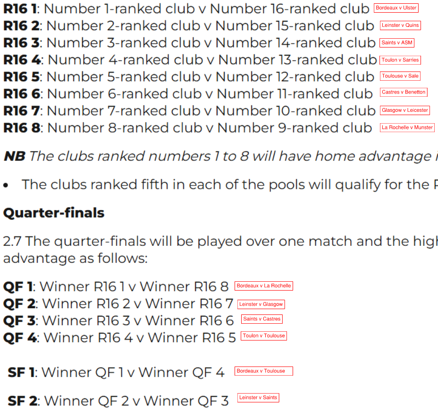Click the La Rochelle v Munster annotation
The height and width of the screenshot is (412, 438).
point(407,127)
